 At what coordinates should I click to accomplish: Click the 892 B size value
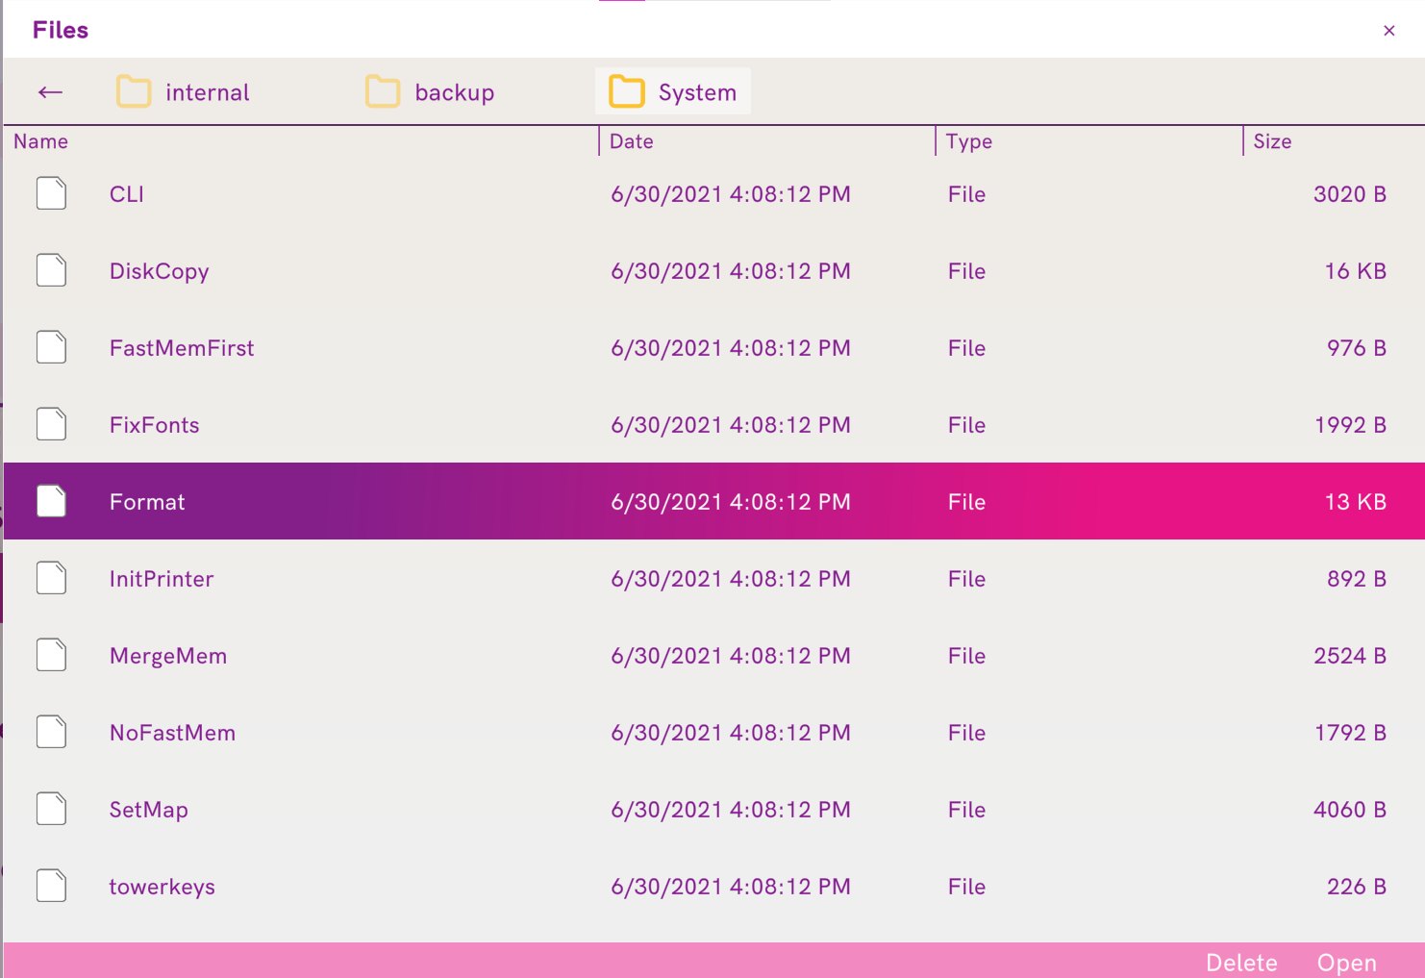click(x=1357, y=579)
